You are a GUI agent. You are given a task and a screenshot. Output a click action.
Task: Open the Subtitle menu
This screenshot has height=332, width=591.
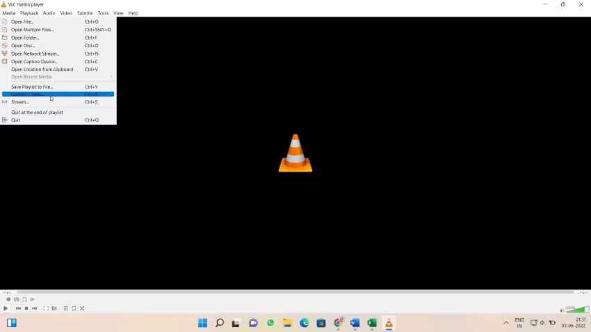[x=85, y=13]
